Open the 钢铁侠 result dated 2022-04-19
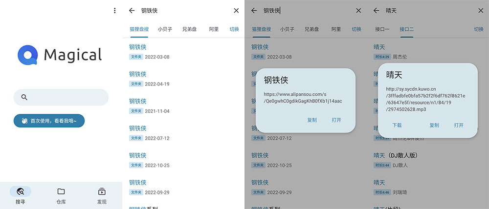 click(138, 74)
